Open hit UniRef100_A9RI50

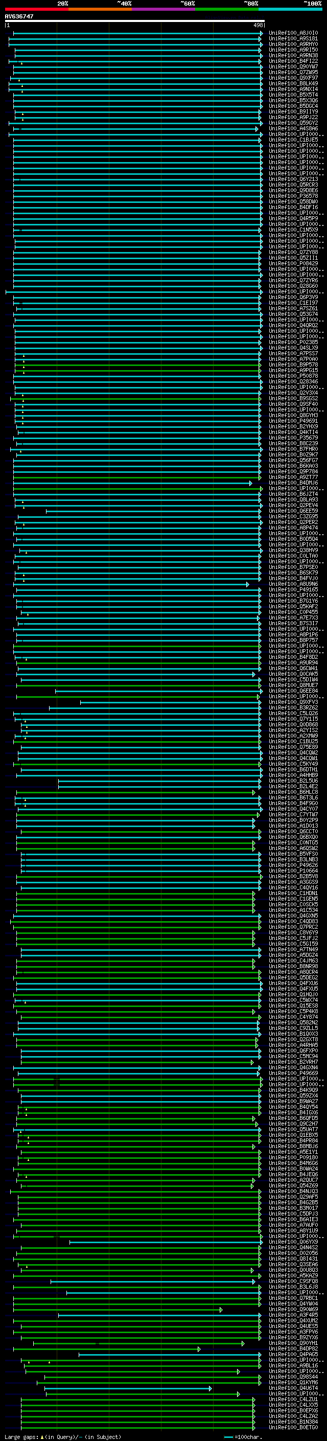(293, 50)
